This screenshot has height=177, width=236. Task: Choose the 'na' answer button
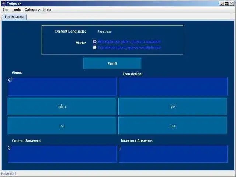point(173,126)
